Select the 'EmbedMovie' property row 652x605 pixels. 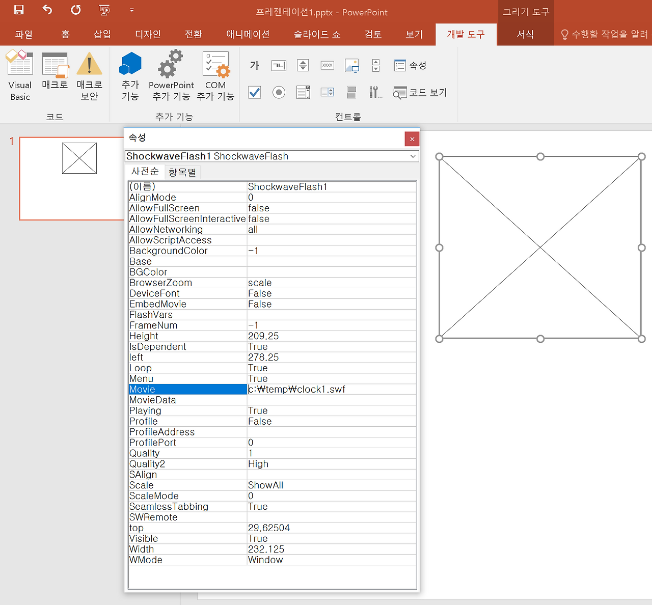pos(272,304)
